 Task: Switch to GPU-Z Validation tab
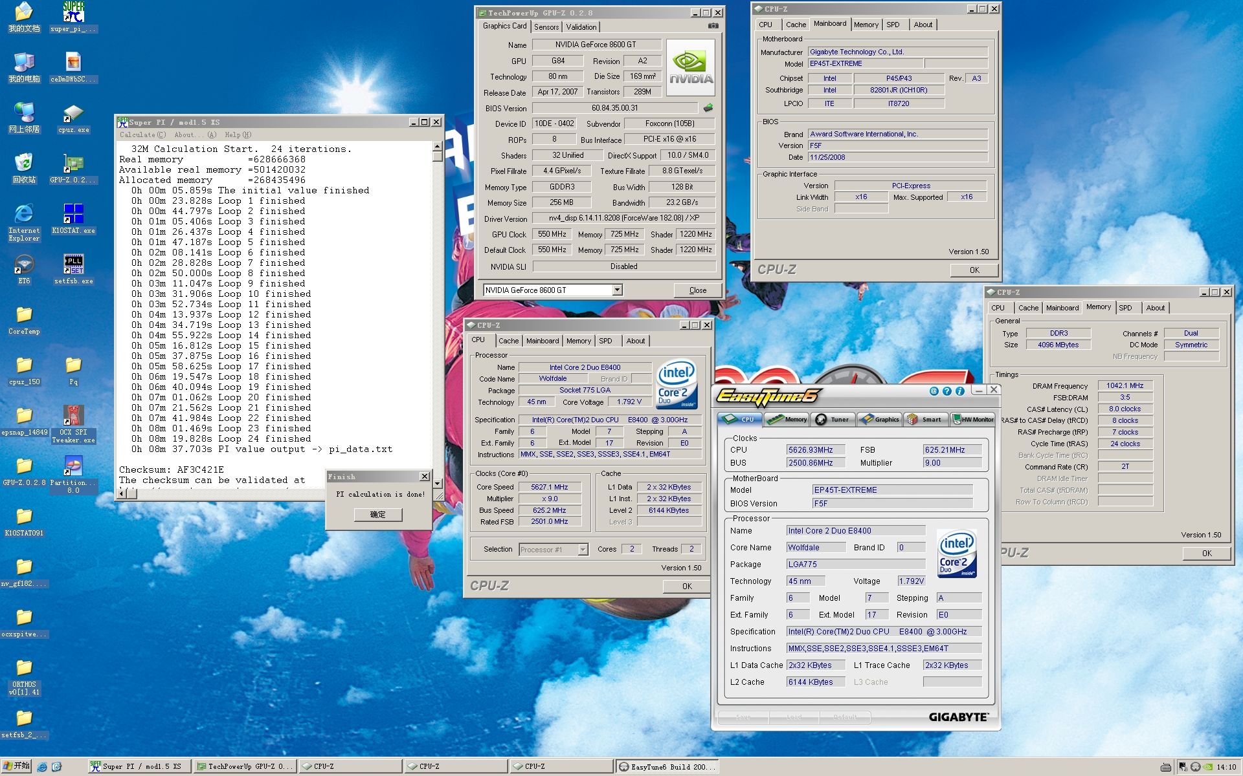581,27
